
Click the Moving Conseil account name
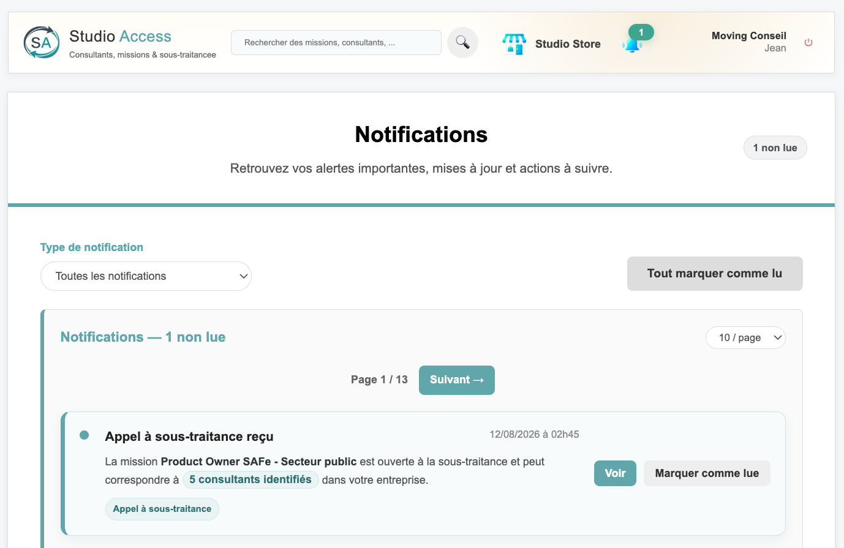(x=749, y=36)
